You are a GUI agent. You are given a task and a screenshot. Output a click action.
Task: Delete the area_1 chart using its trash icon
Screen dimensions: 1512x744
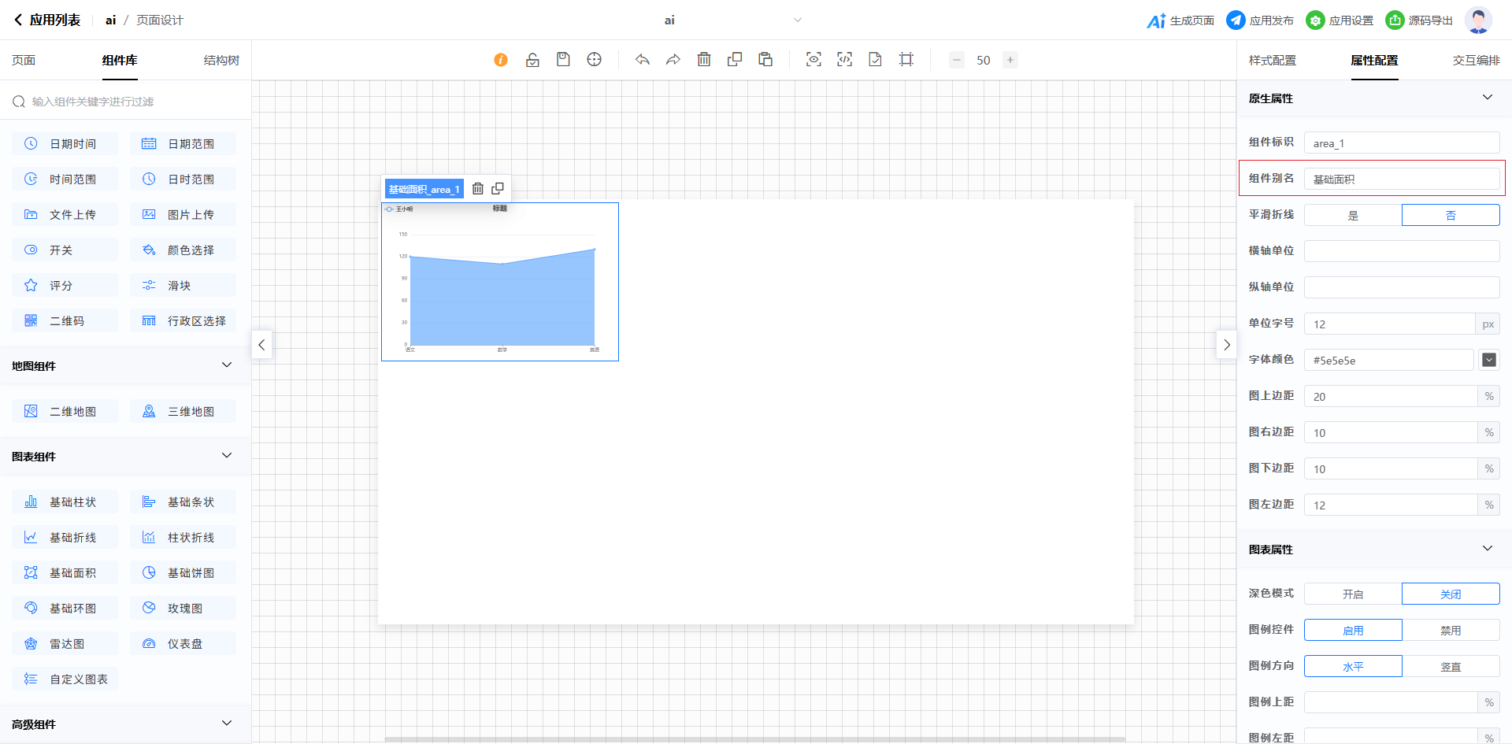coord(478,189)
